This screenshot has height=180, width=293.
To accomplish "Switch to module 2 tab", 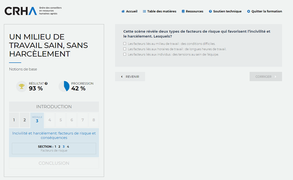I will point(25,120).
